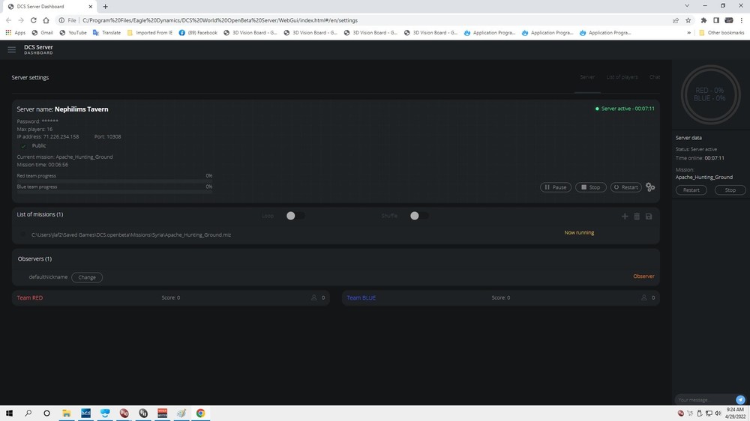Screen dimensions: 750x421
Task: Click the Red team progress bar
Action: (x=114, y=181)
